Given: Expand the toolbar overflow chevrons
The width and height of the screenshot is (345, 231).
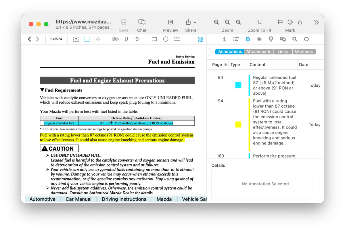Looking at the screenshot, I should (x=316, y=22).
